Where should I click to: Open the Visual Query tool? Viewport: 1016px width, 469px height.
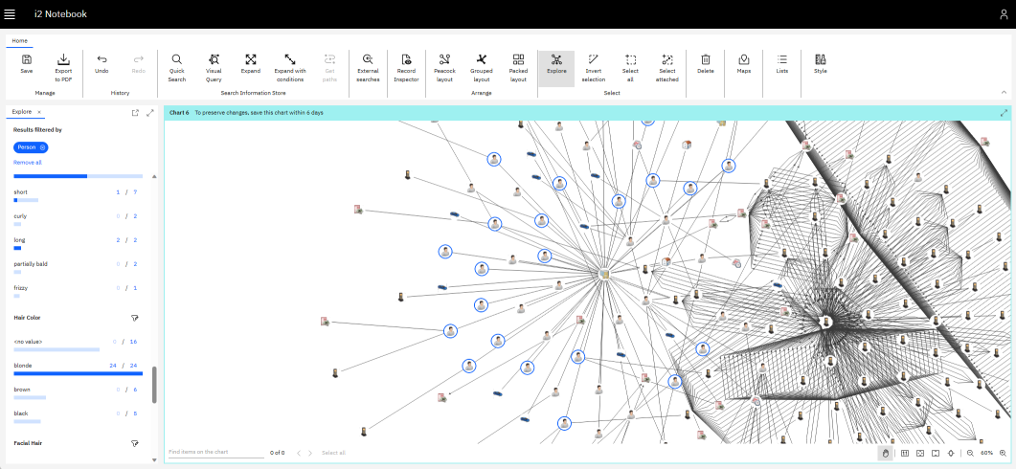tap(214, 59)
